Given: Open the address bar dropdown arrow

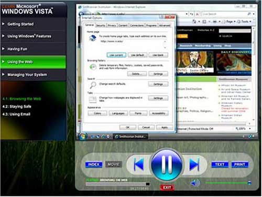Looking at the screenshot, I should (x=187, y=14).
